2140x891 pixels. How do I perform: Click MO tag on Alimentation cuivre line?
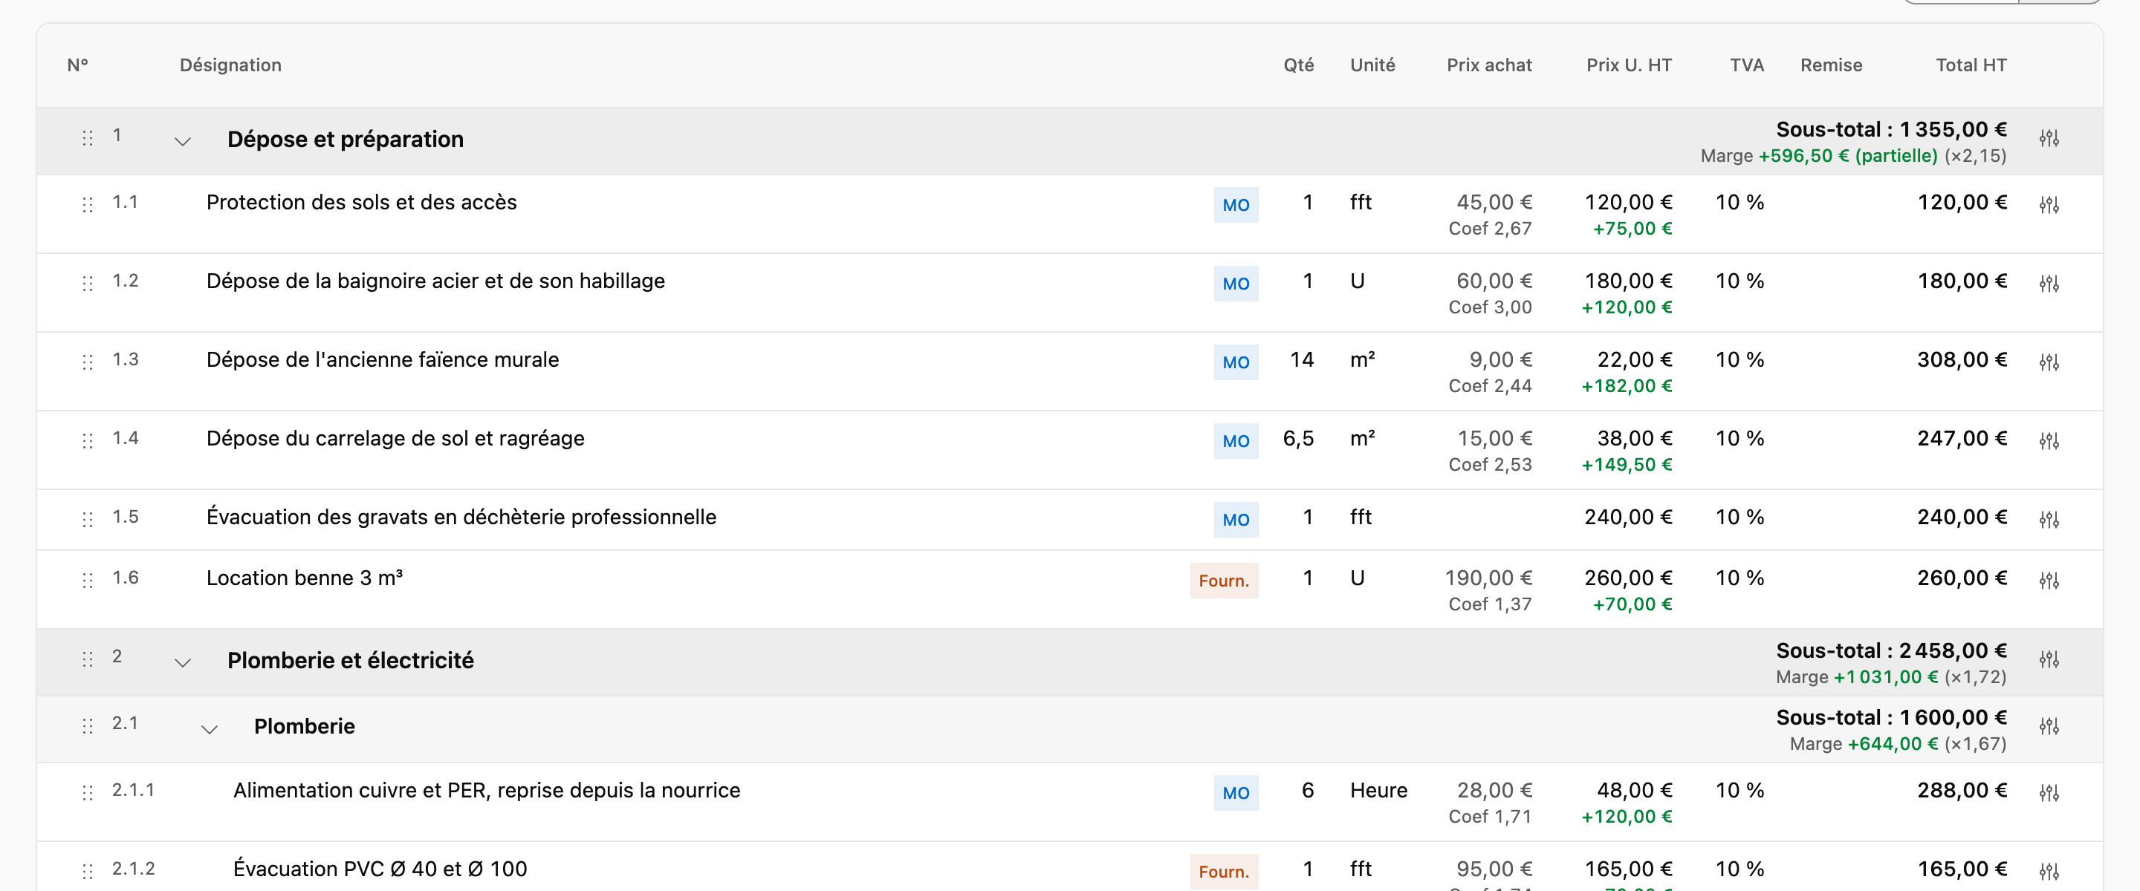pyautogui.click(x=1235, y=793)
